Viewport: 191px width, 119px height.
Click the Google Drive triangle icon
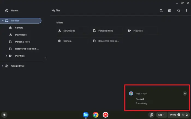(7, 66)
